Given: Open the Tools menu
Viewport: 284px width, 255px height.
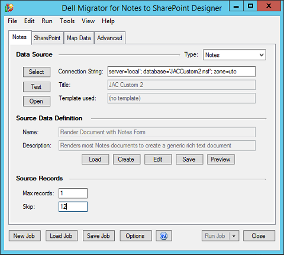Looking at the screenshot, I should coord(67,21).
